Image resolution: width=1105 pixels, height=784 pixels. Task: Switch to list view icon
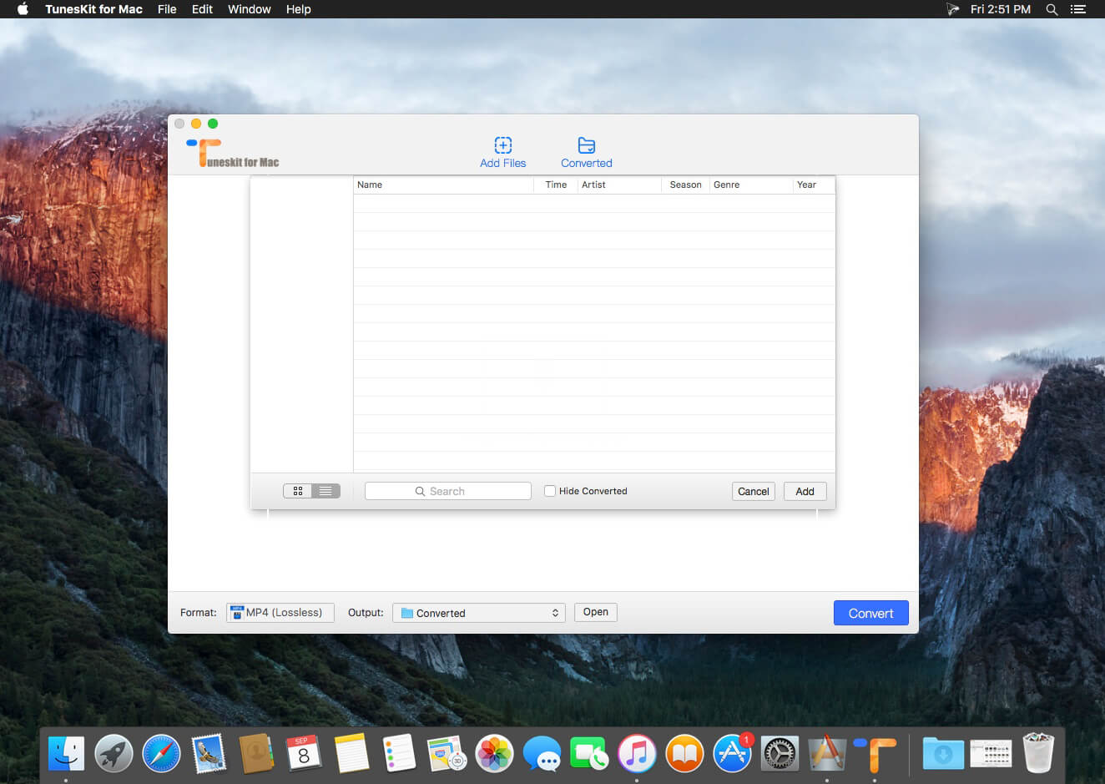325,491
